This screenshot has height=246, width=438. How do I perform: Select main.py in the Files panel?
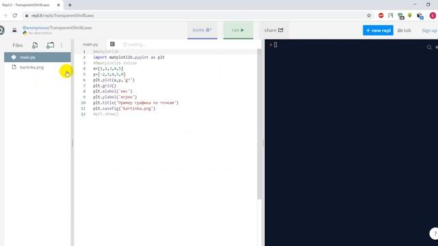[x=38, y=57]
